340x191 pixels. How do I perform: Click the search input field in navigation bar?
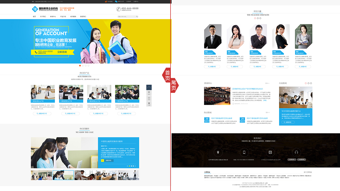(x=126, y=17)
